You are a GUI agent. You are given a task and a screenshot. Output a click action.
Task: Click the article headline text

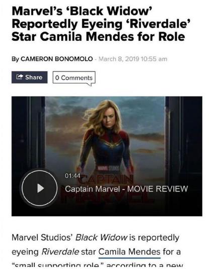(101, 24)
